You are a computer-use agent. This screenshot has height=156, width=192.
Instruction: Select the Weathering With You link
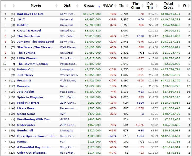pos(33,119)
